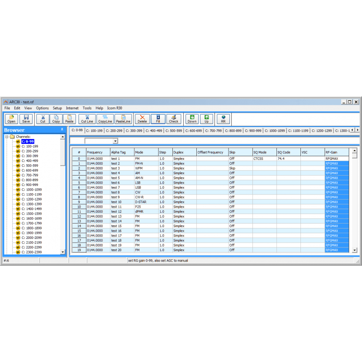Select C: 2000-2099 in browser tree

[x=32, y=238]
